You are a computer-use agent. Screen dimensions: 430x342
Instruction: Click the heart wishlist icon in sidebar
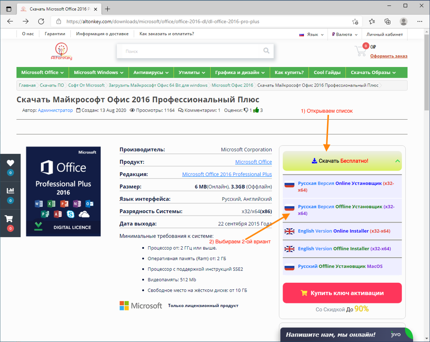(10, 163)
